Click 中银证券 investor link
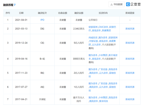This screenshot has width=143, height=108. (94, 41)
